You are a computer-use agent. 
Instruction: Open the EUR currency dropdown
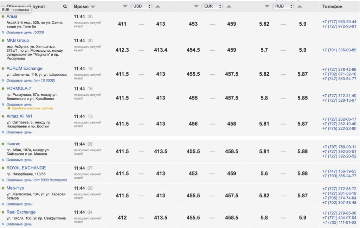click(213, 6)
